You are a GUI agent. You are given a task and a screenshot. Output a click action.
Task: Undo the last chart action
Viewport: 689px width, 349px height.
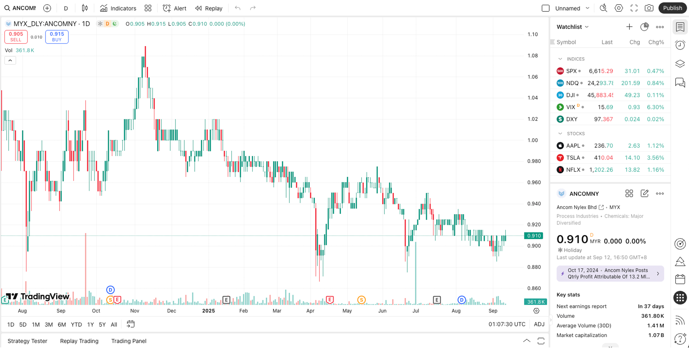click(238, 8)
